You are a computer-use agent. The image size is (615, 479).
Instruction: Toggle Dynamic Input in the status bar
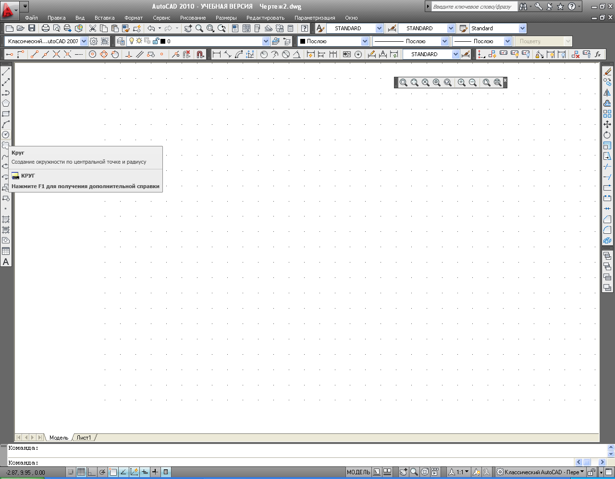(x=145, y=472)
